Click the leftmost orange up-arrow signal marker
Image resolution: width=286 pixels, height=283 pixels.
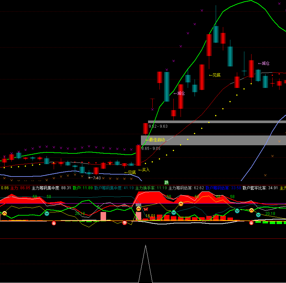[5, 213]
